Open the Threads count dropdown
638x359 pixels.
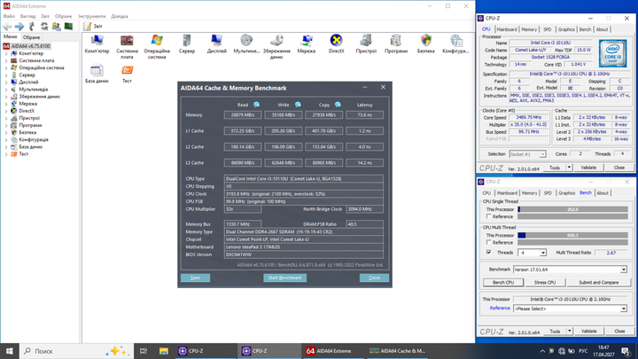click(x=543, y=253)
